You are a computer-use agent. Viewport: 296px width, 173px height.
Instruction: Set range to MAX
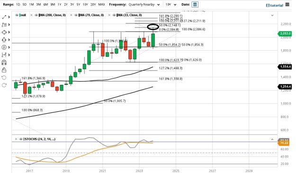point(101,5)
